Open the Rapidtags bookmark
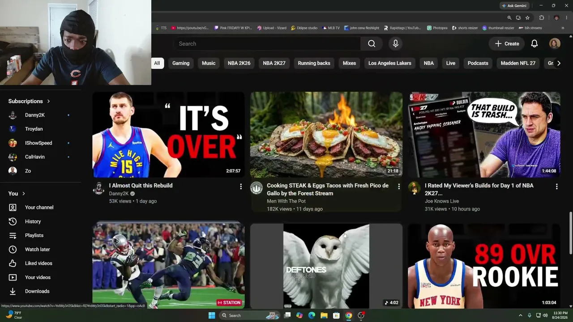This screenshot has height=322, width=573. point(402,28)
